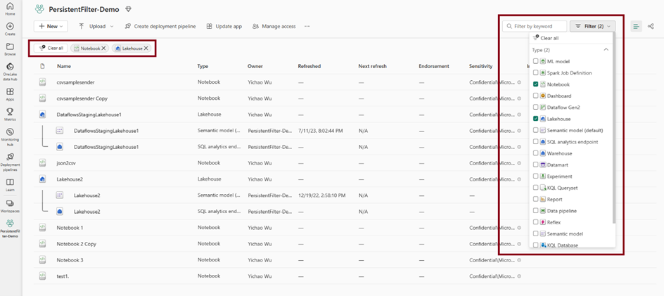Switch to lineage view
The width and height of the screenshot is (664, 296).
click(x=651, y=26)
